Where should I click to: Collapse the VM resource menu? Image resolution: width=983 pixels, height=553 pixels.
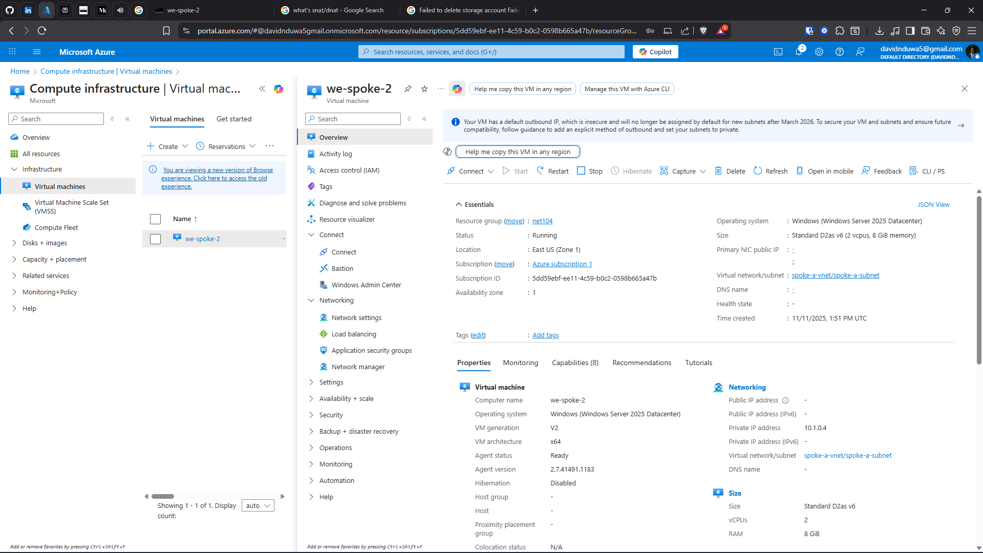tap(424, 119)
